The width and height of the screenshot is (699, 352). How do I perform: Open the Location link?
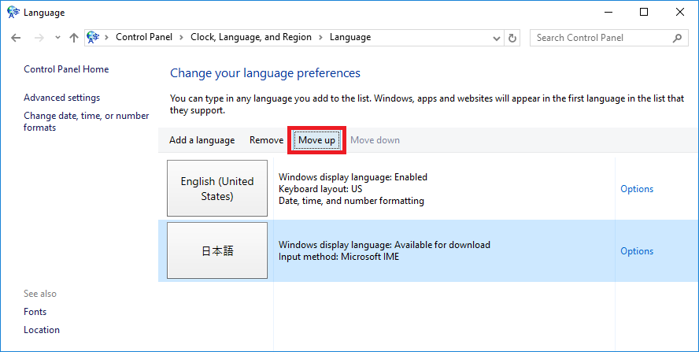coord(42,330)
